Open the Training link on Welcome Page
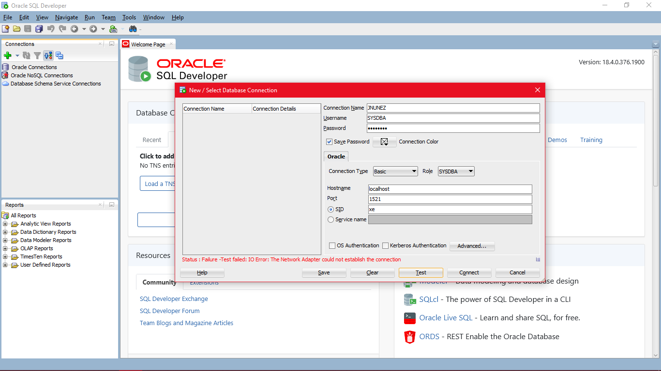The image size is (661, 371). (x=591, y=140)
